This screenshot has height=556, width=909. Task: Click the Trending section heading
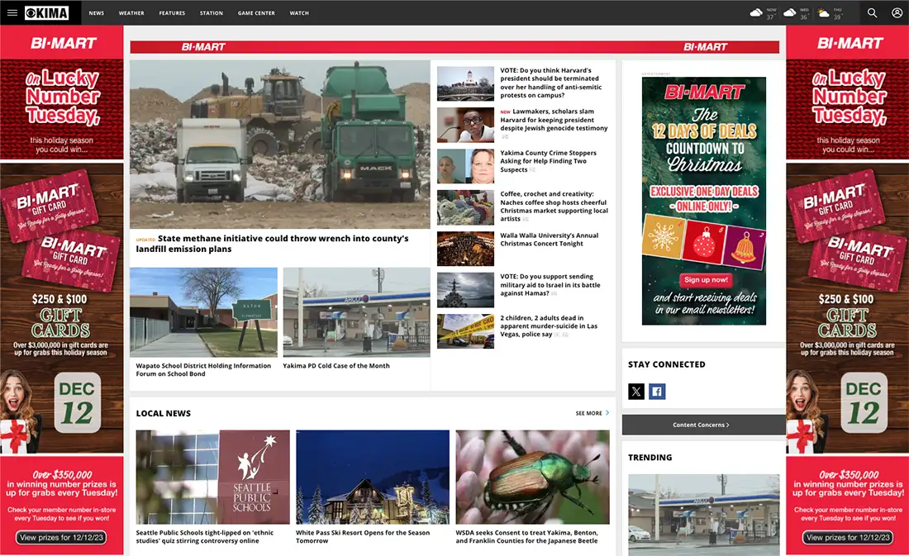[650, 458]
